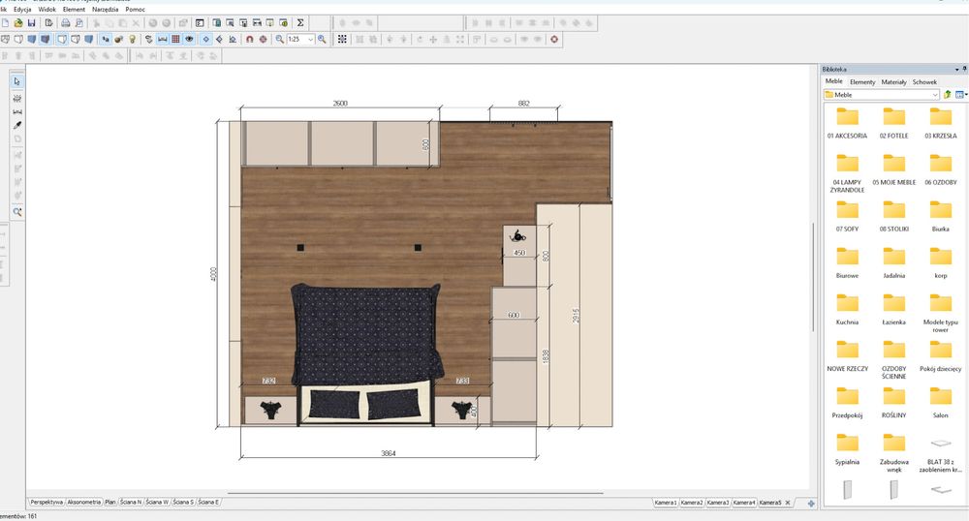Click the save diskette icon
Viewport: 969px width, 521px height.
32,22
